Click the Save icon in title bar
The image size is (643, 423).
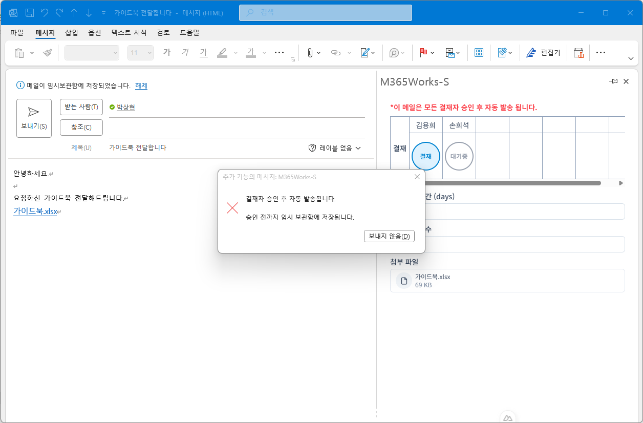[x=30, y=13]
